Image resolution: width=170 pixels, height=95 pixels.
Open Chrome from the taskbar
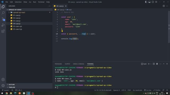click(7, 93)
